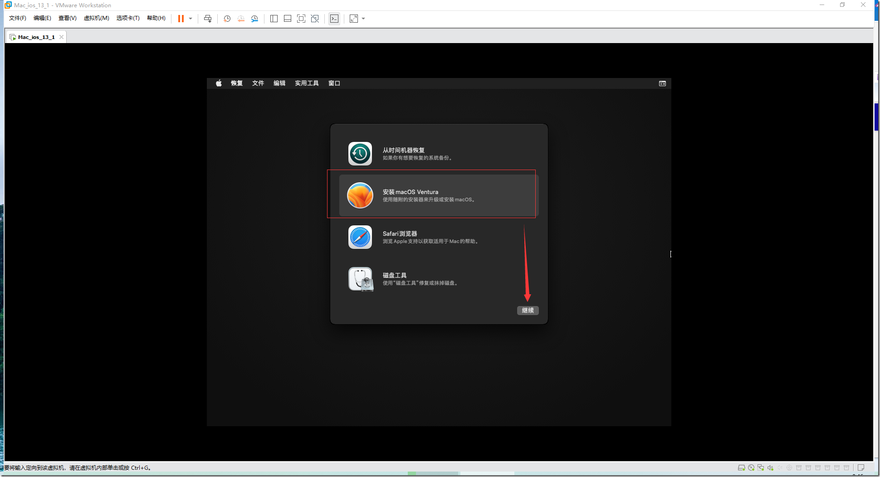Open the 实用工具 menu
The width and height of the screenshot is (880, 477).
[307, 83]
